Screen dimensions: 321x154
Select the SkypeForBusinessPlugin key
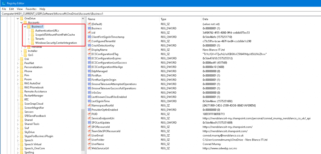coord(39,136)
